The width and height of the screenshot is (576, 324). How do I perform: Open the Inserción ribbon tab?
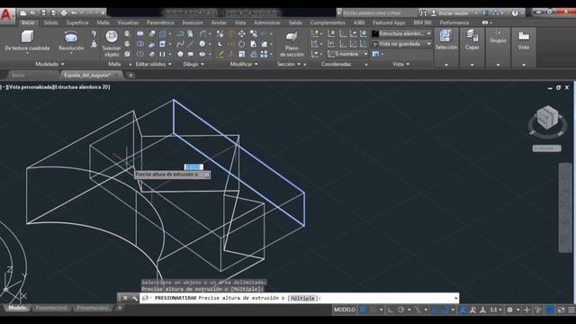(193, 22)
